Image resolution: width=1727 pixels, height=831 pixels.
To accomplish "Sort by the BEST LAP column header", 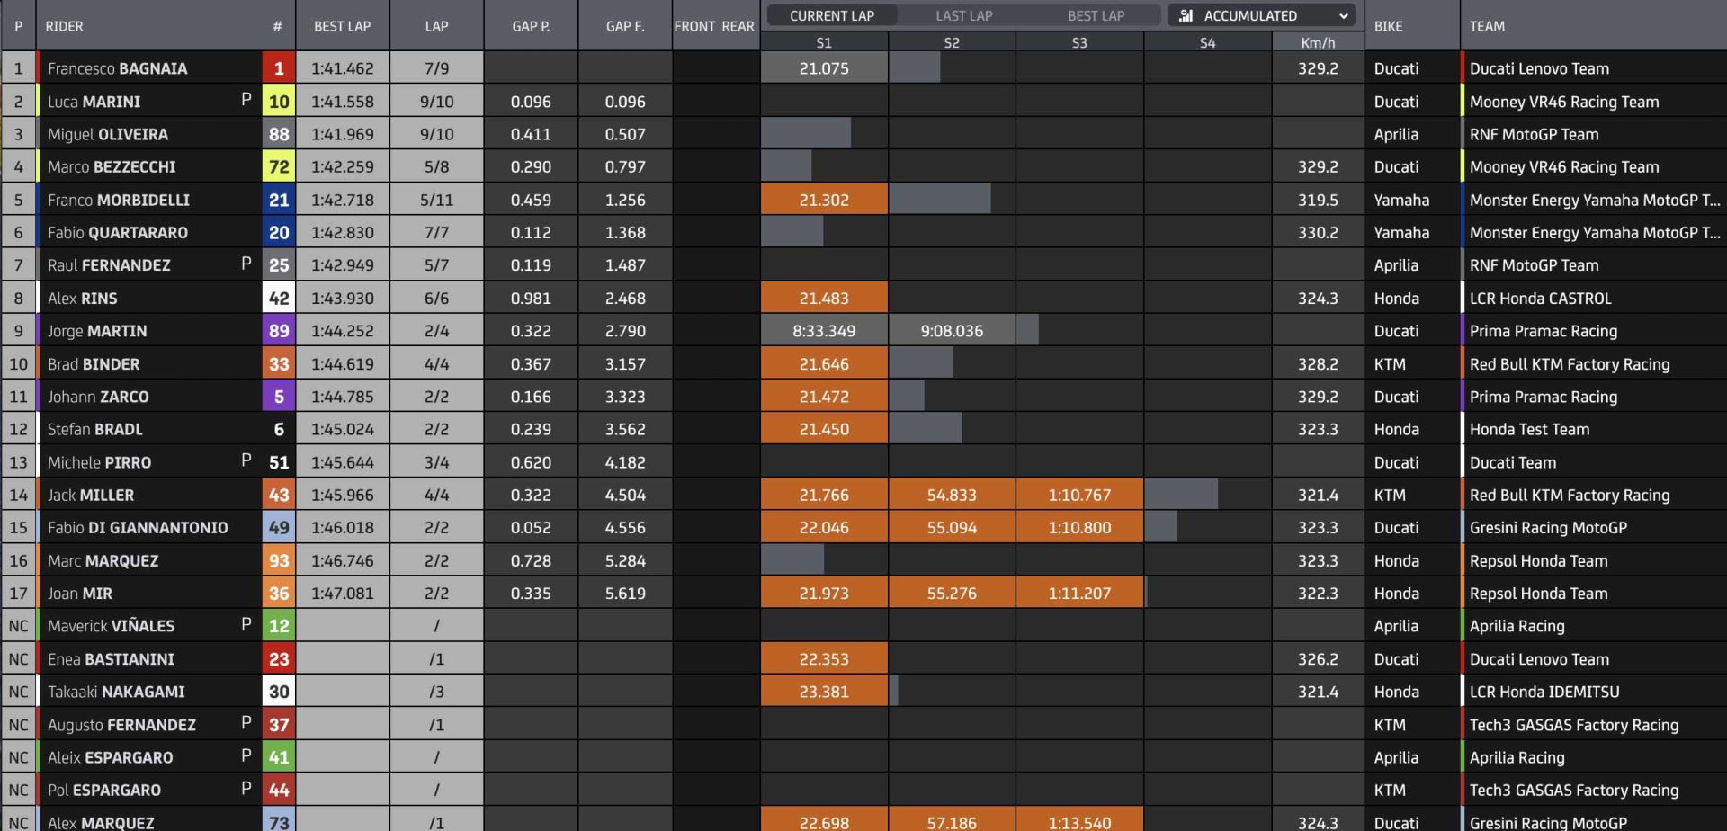I will coord(342,26).
